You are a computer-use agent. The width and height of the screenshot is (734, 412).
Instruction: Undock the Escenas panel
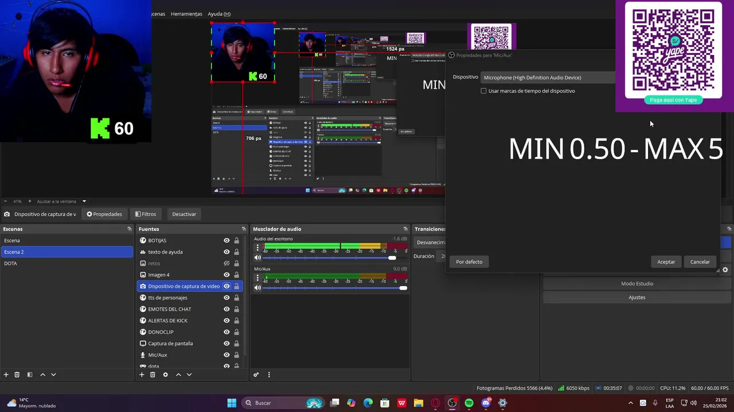pyautogui.click(x=129, y=229)
